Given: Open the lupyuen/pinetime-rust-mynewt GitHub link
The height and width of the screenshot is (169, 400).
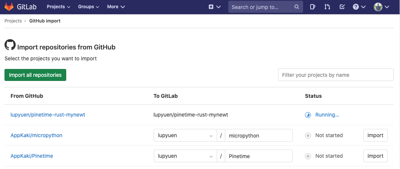Looking at the screenshot, I should [48, 115].
